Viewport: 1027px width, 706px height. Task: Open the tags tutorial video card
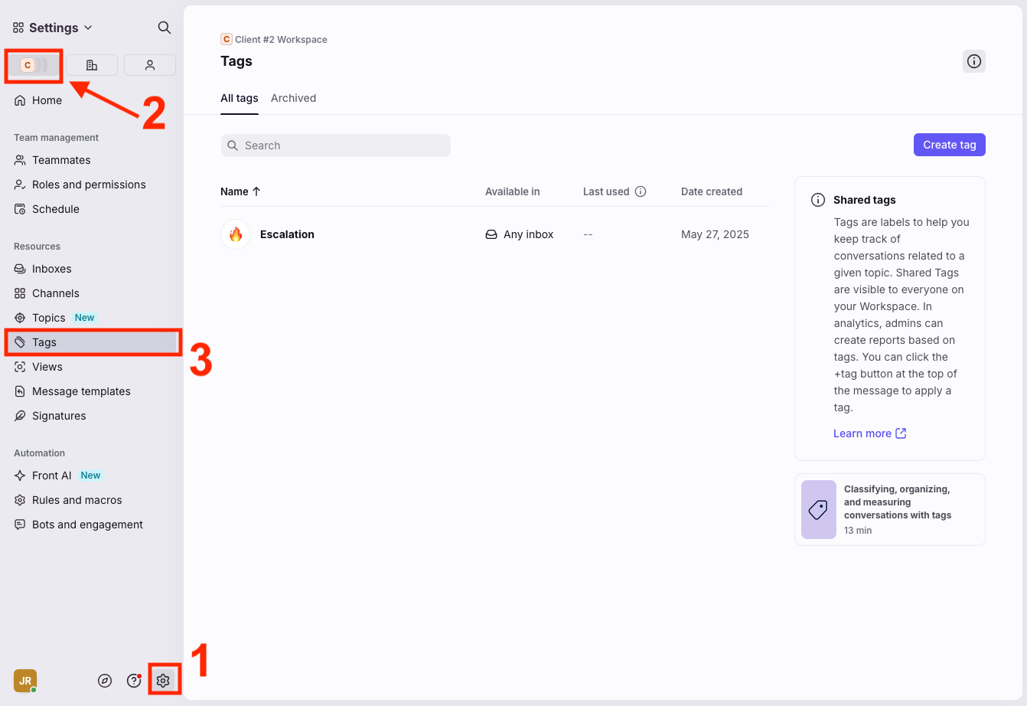[x=889, y=509]
